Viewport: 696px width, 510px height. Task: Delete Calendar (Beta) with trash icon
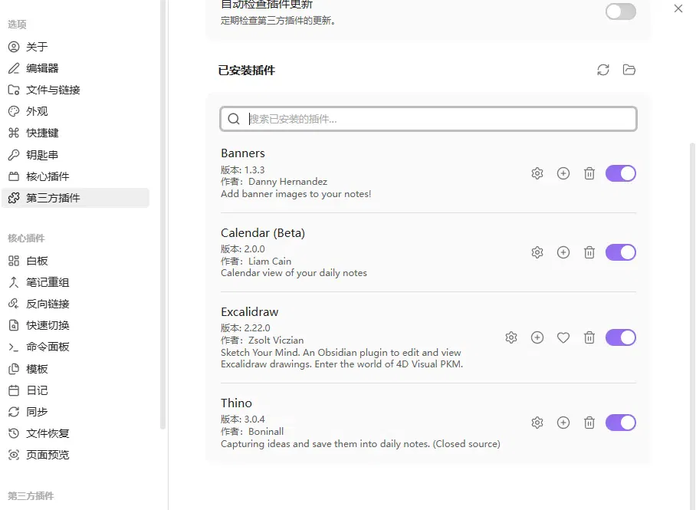pos(589,252)
